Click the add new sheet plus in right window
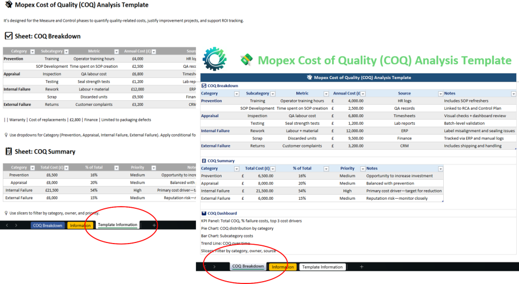 click(x=361, y=267)
